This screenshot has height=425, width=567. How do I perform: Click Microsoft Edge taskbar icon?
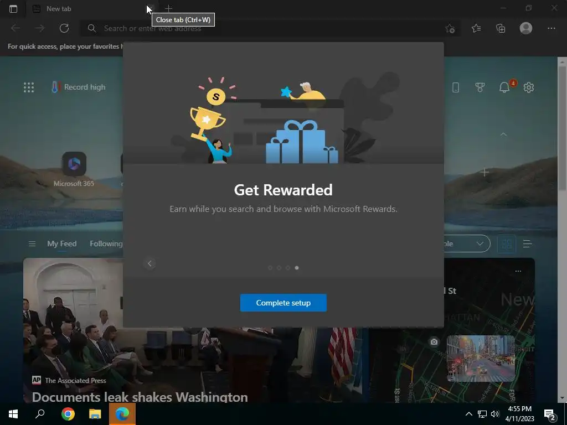[x=122, y=414]
